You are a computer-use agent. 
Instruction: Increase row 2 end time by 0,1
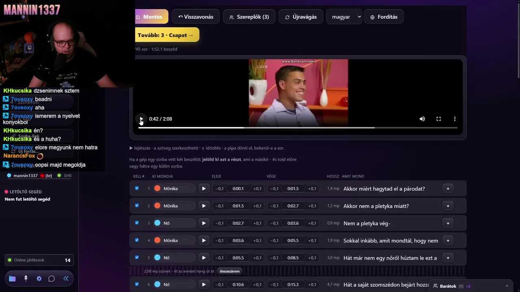312,206
